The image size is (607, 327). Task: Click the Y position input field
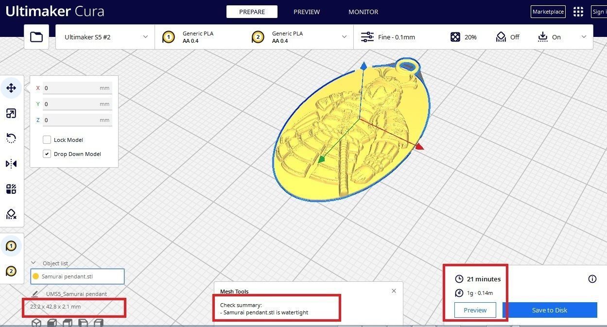coord(77,104)
